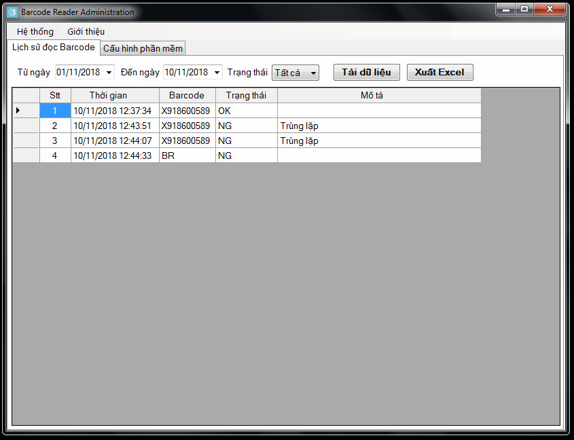
Task: Expand the Đến ngày date picker dropdown
Action: pyautogui.click(x=217, y=73)
